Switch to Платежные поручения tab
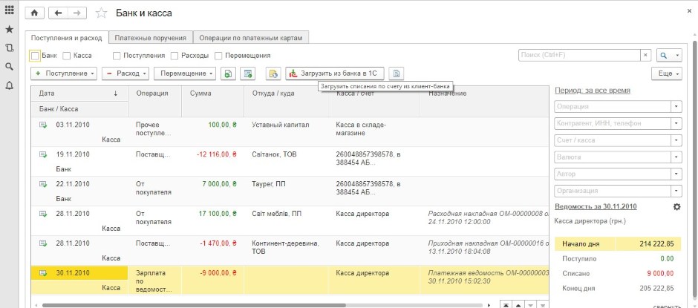Viewport: 698px width, 308px height. coord(151,38)
